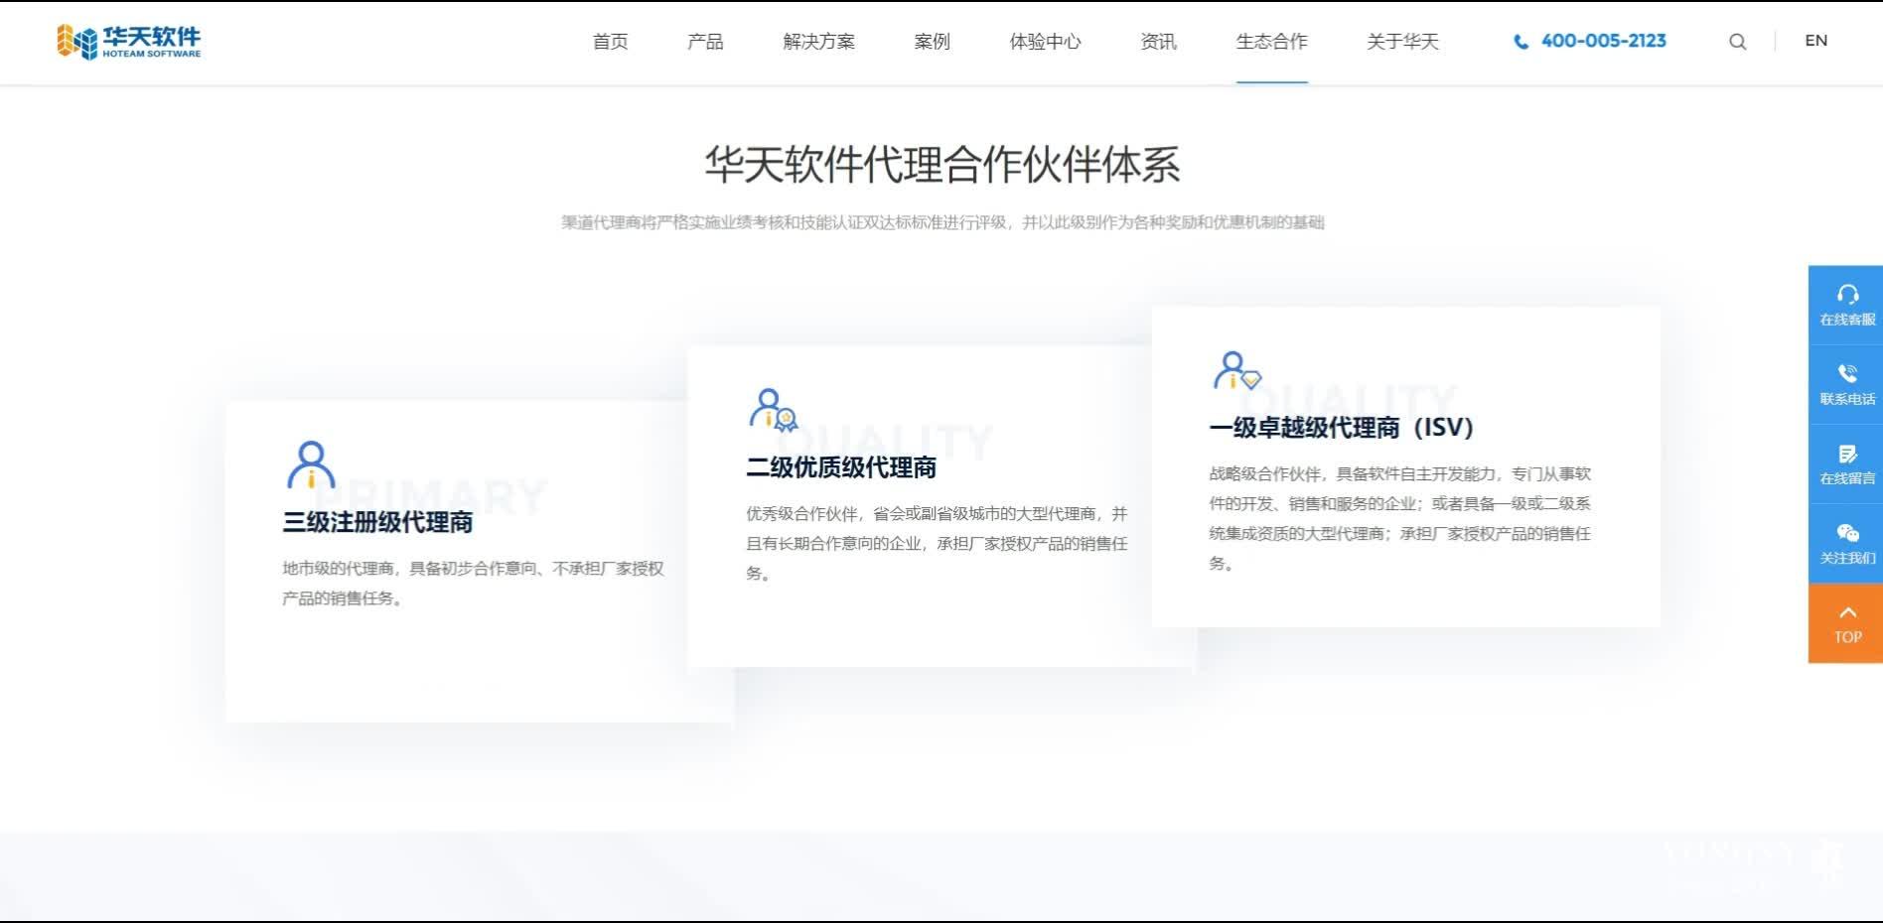Open 在线客服 online support sidebar button
Image resolution: width=1883 pixels, height=923 pixels.
1847,306
